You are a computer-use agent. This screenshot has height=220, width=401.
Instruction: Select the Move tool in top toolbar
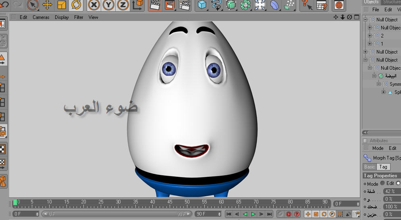pos(47,5)
